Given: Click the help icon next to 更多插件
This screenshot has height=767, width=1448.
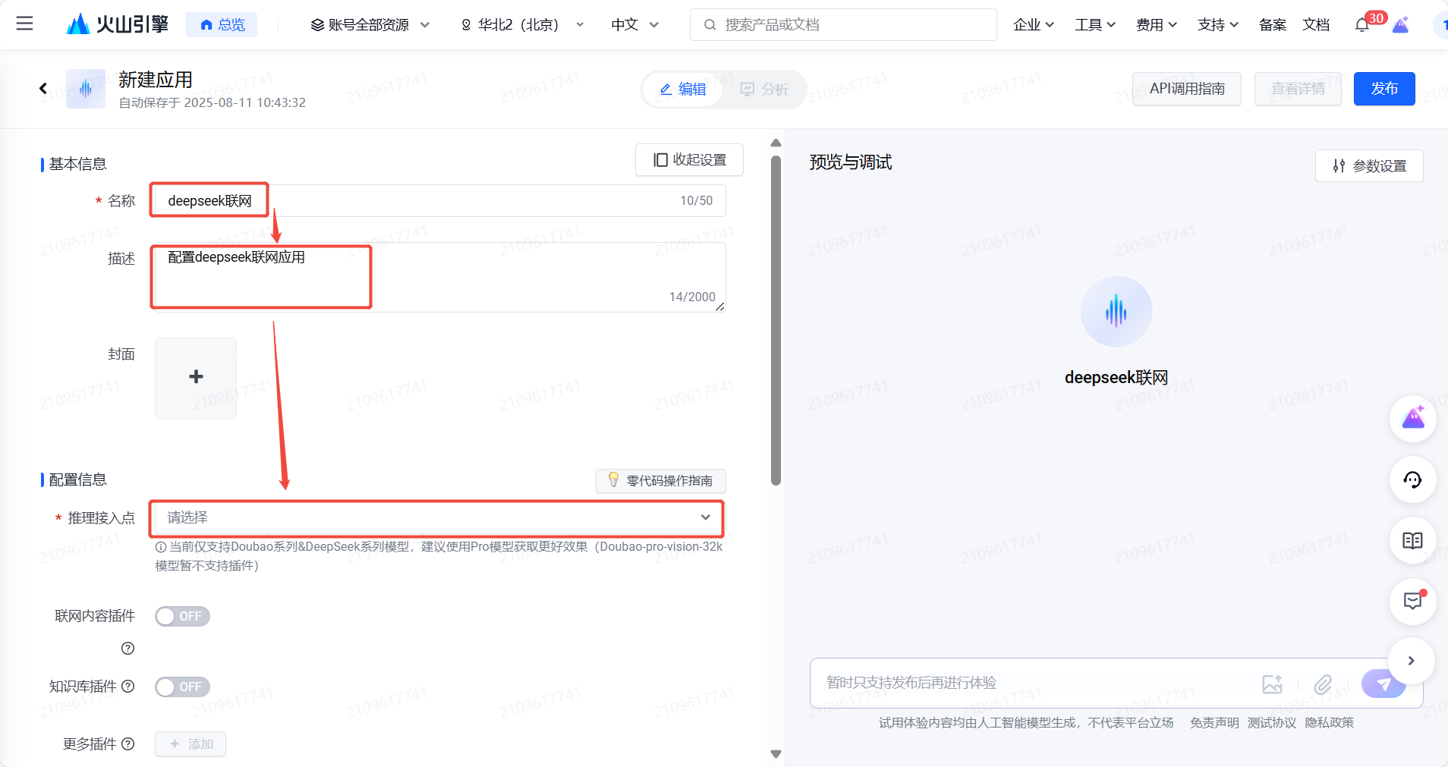Looking at the screenshot, I should (127, 743).
